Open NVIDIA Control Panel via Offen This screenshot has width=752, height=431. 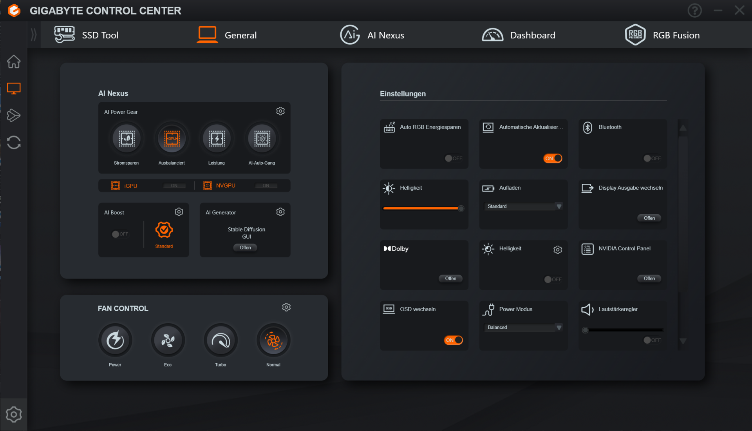pyautogui.click(x=649, y=279)
